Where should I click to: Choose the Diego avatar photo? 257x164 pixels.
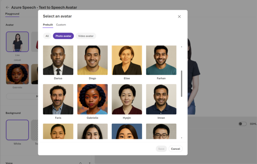tap(93, 60)
